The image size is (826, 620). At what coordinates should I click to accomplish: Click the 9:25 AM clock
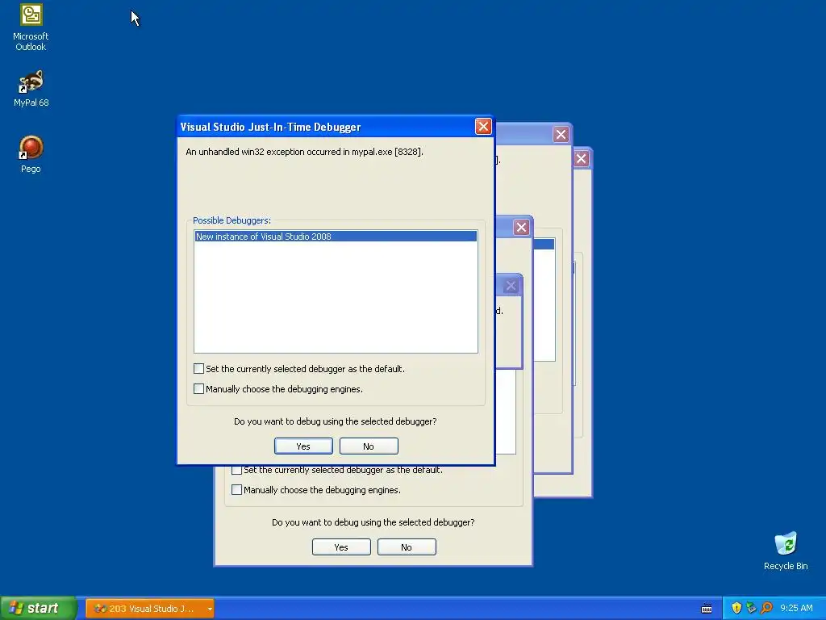click(796, 609)
